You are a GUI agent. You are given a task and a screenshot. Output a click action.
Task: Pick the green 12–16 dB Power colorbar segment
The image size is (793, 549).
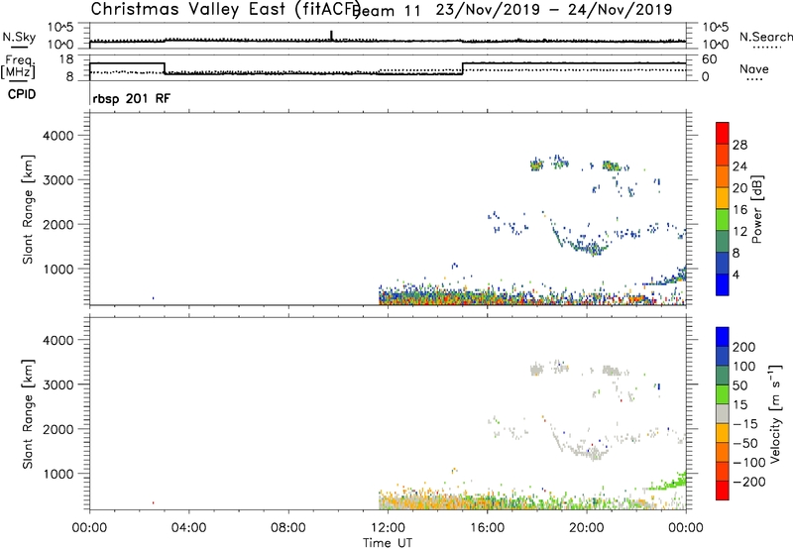coord(723,220)
